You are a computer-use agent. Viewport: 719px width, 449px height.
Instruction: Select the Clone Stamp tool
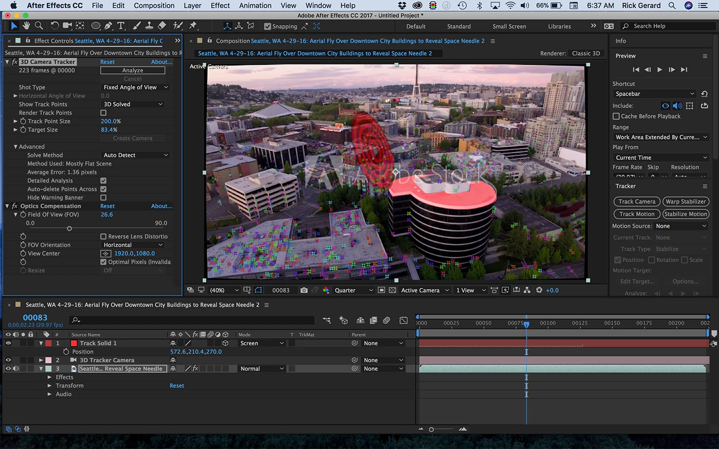[149, 26]
